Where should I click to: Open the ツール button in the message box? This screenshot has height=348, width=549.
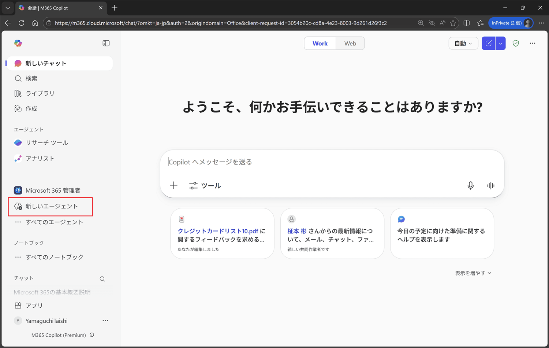[205, 186]
